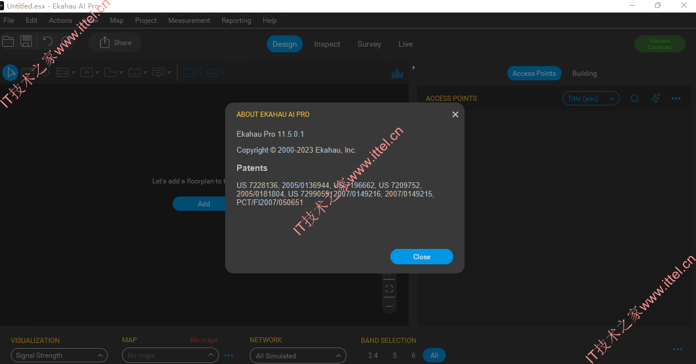The image size is (696, 364).
Task: Click the blue Close button
Action: (x=422, y=257)
